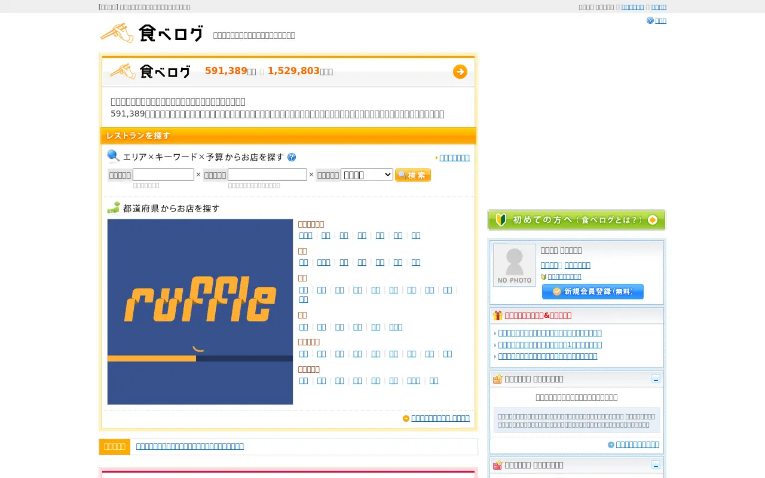Click the エリア×キーワード×予算からお店を探す heading
The image size is (765, 478).
(x=203, y=157)
